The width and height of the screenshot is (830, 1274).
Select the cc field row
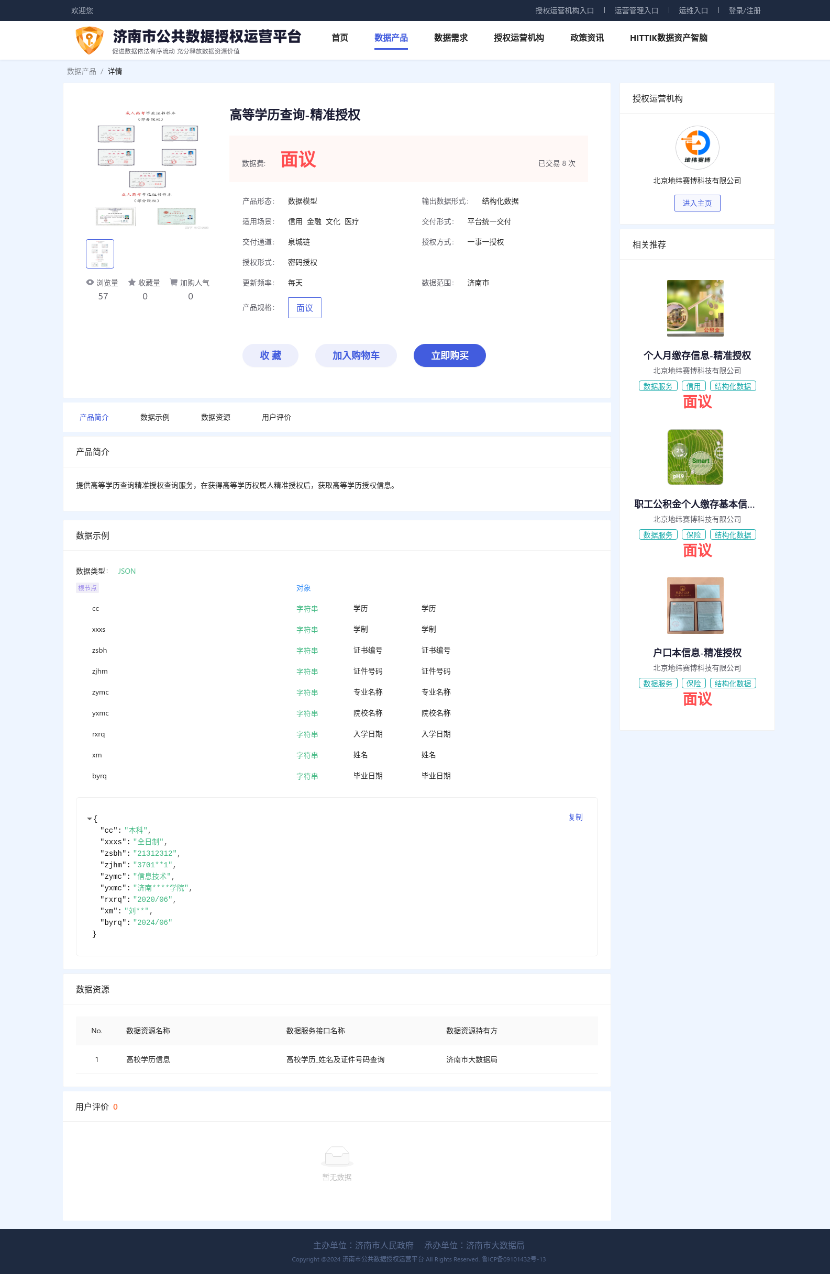point(337,609)
